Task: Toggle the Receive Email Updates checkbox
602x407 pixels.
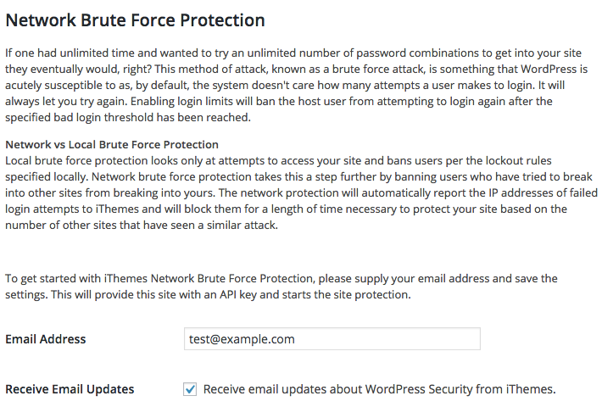Action: pyautogui.click(x=190, y=389)
